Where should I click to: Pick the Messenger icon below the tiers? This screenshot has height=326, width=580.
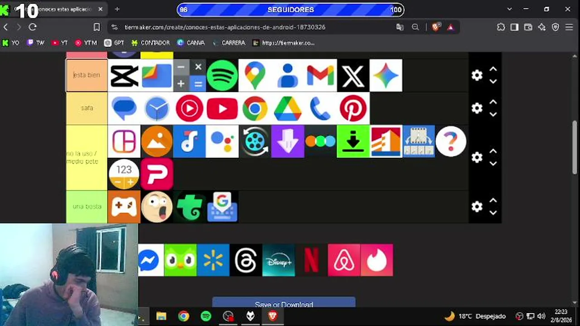coord(151,260)
